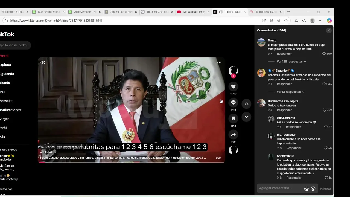Insert mention with @ icon

click(307, 189)
